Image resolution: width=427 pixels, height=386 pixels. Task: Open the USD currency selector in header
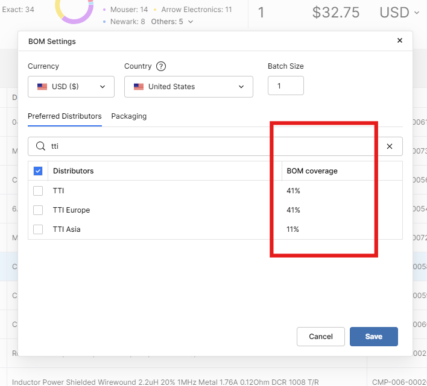click(399, 13)
